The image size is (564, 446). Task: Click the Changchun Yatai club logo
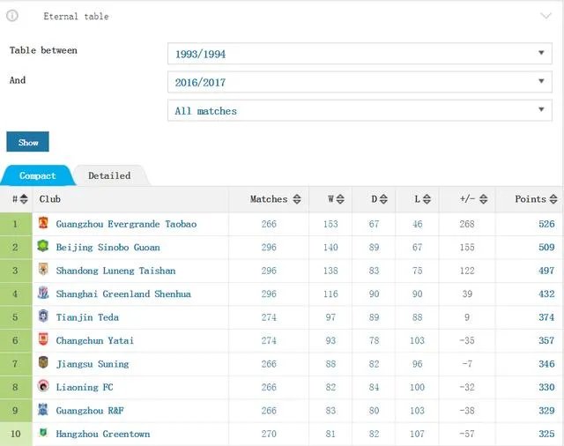(x=43, y=340)
